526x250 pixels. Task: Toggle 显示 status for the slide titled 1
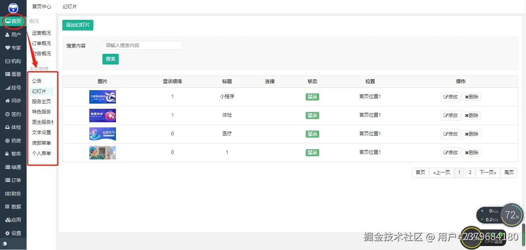pos(312,153)
